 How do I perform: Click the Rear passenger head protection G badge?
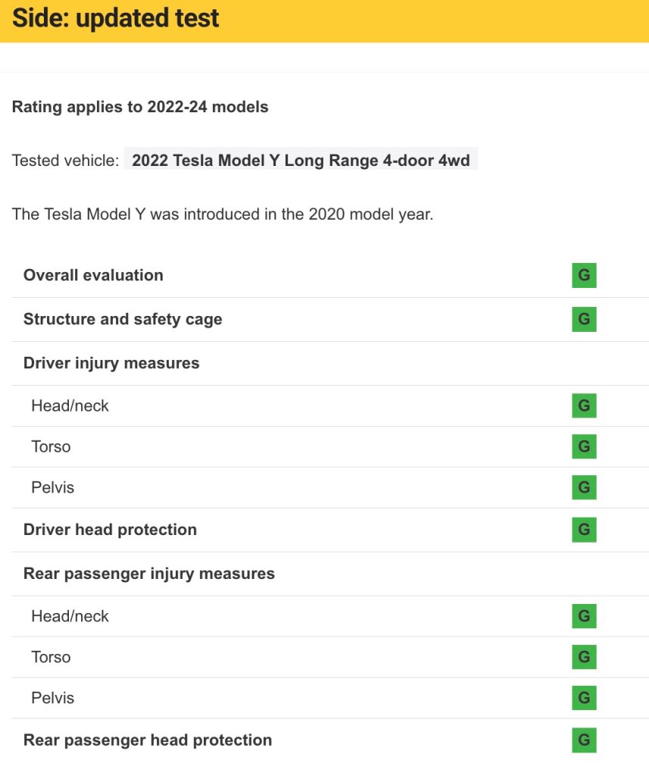[584, 740]
